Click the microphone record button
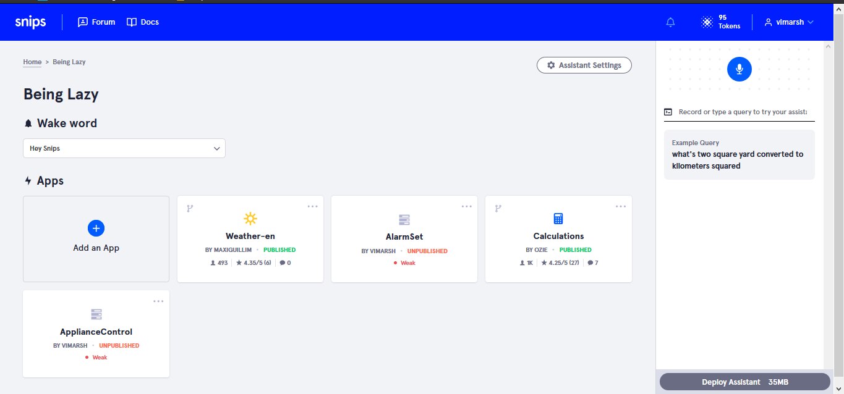The image size is (844, 394). [739, 69]
